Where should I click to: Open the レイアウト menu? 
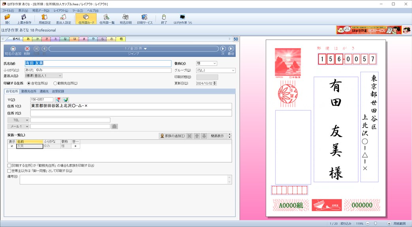(x=61, y=11)
